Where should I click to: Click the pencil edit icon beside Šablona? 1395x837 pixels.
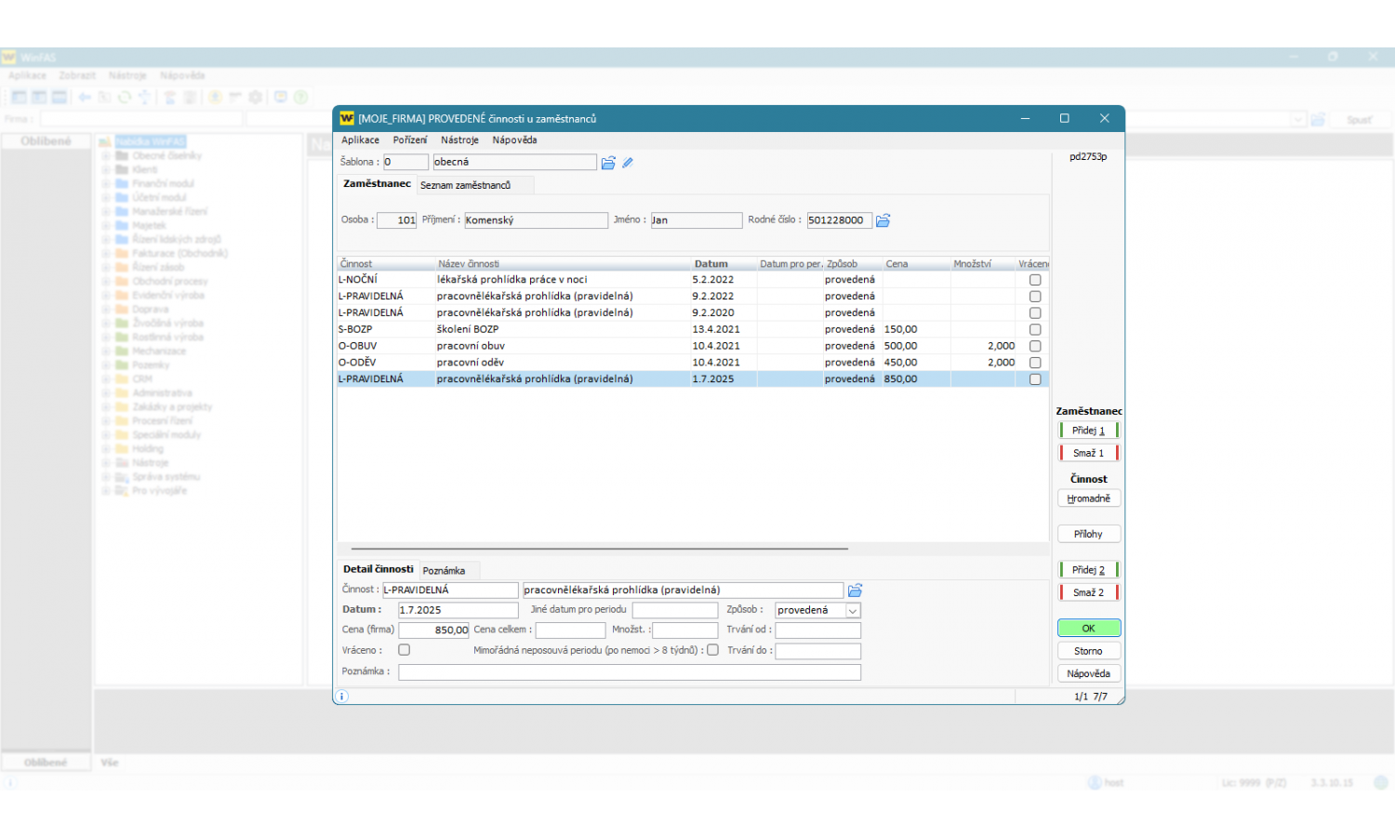[x=628, y=163]
